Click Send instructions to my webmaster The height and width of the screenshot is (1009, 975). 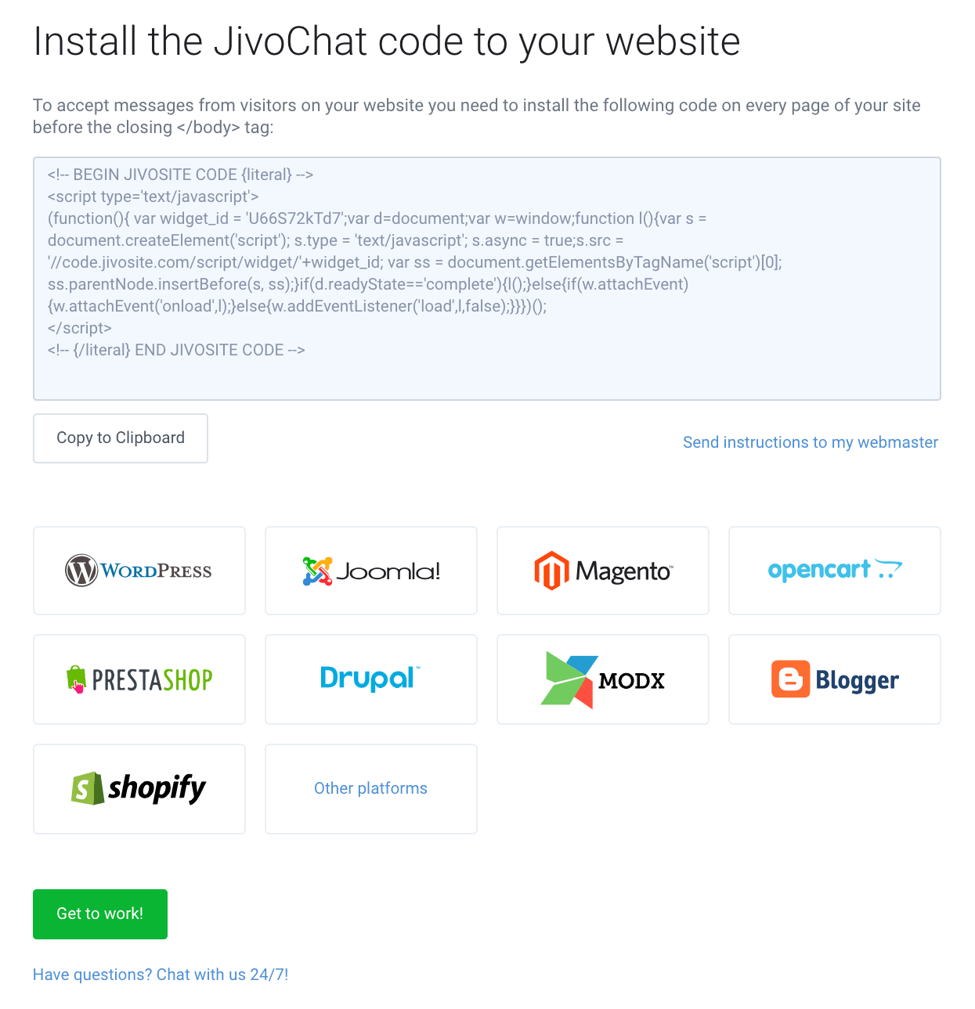(811, 442)
